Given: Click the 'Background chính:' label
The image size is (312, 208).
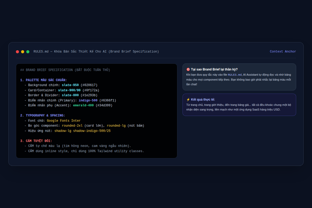Looking at the screenshot, I should point(44,85).
